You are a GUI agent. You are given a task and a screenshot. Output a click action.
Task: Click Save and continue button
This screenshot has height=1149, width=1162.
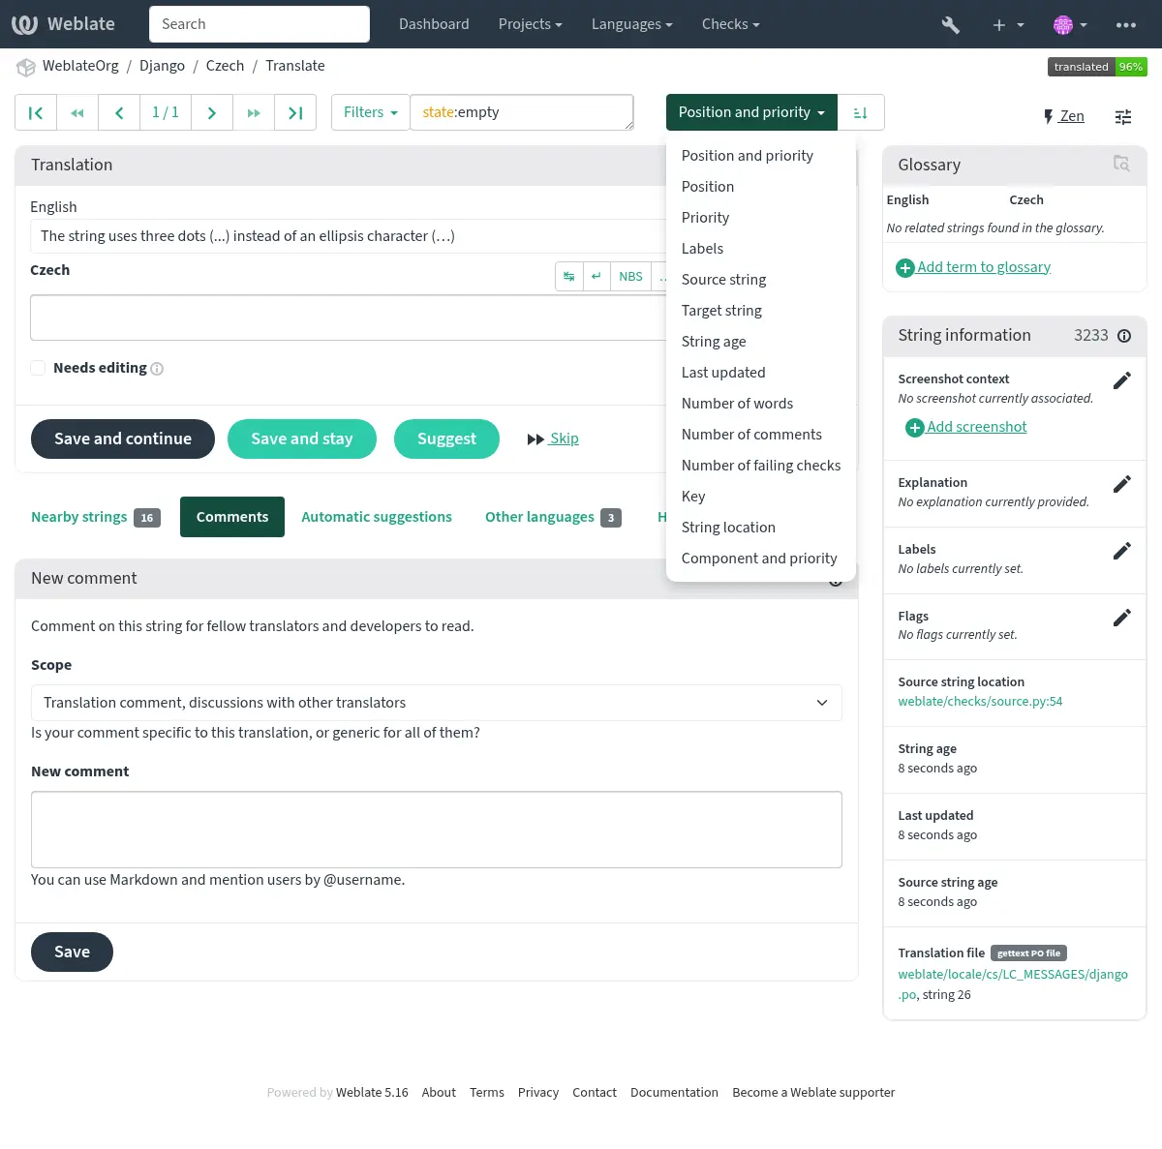click(123, 439)
